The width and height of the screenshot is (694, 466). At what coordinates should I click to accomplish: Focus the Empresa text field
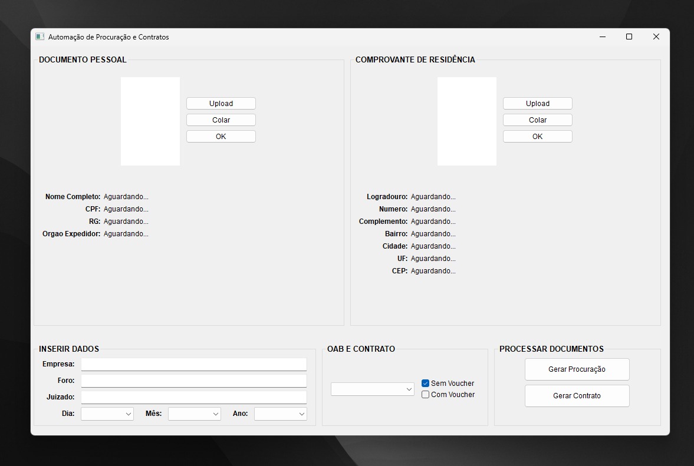click(194, 364)
